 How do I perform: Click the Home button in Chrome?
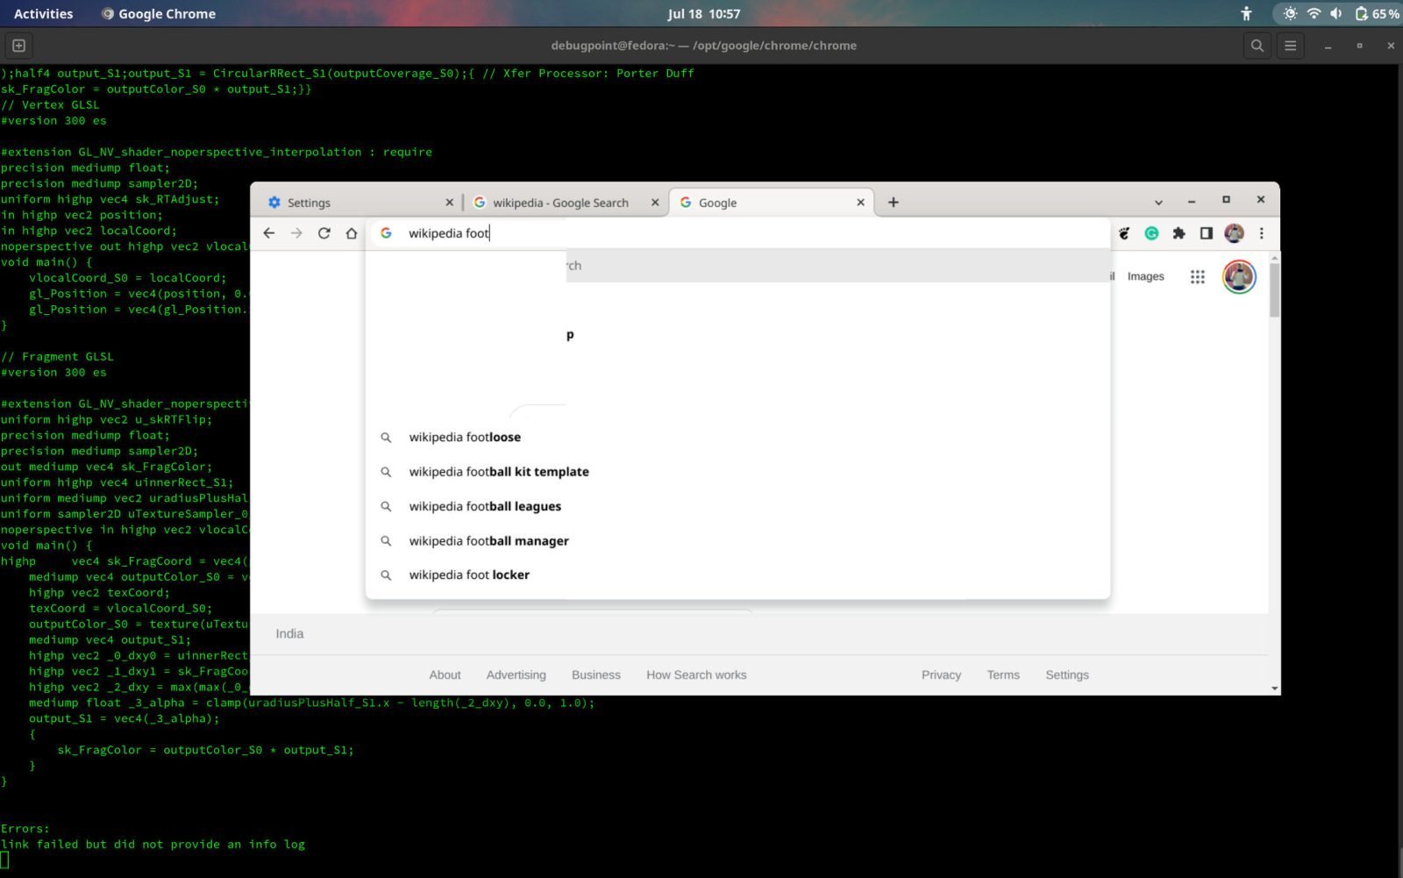click(350, 233)
